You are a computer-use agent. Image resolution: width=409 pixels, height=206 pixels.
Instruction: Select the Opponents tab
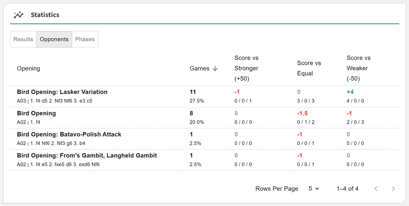pyautogui.click(x=54, y=39)
